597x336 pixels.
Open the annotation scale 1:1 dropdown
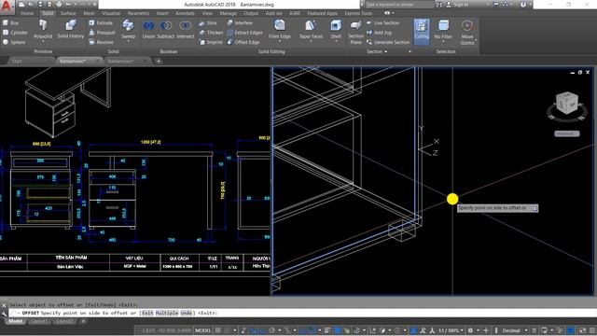[451, 330]
